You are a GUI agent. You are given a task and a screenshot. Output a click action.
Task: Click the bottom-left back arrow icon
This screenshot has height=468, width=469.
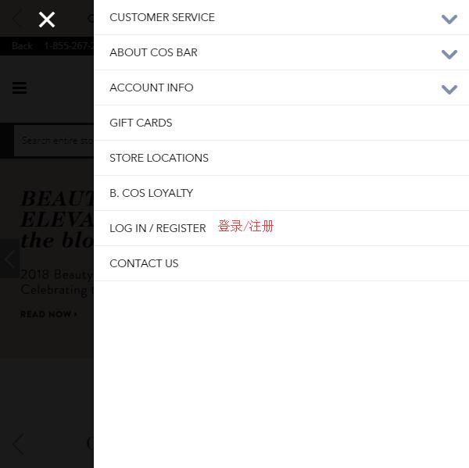tap(18, 444)
